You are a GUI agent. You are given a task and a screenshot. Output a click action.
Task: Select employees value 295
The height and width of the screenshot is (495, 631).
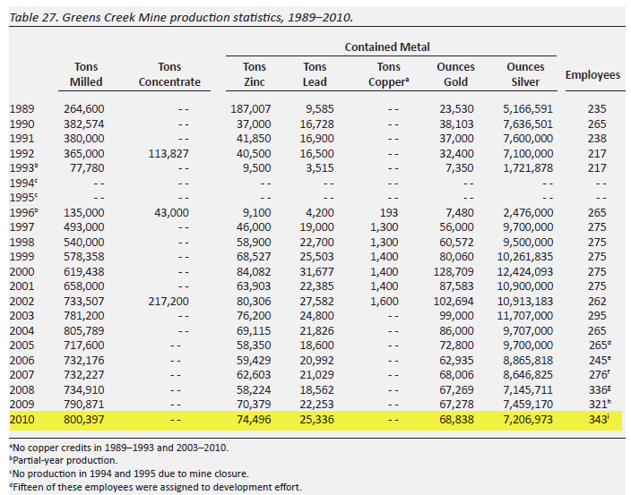[x=597, y=316]
